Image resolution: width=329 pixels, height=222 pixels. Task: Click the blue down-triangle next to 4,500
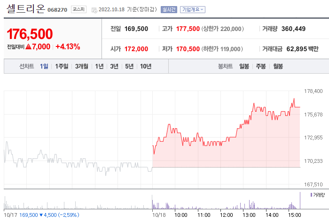pos(41,215)
